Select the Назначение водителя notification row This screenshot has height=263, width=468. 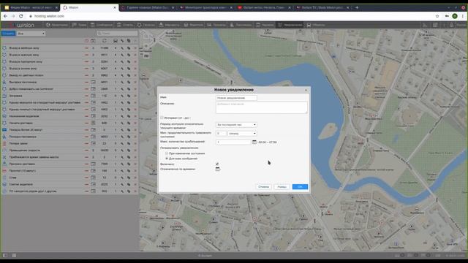[70, 116]
